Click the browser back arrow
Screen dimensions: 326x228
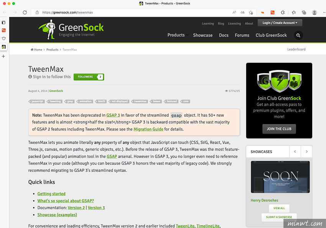pos(4,13)
